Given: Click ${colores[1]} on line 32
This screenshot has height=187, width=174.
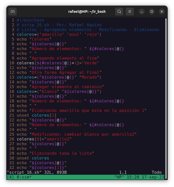Looking at the screenshot, I should [48, 168].
